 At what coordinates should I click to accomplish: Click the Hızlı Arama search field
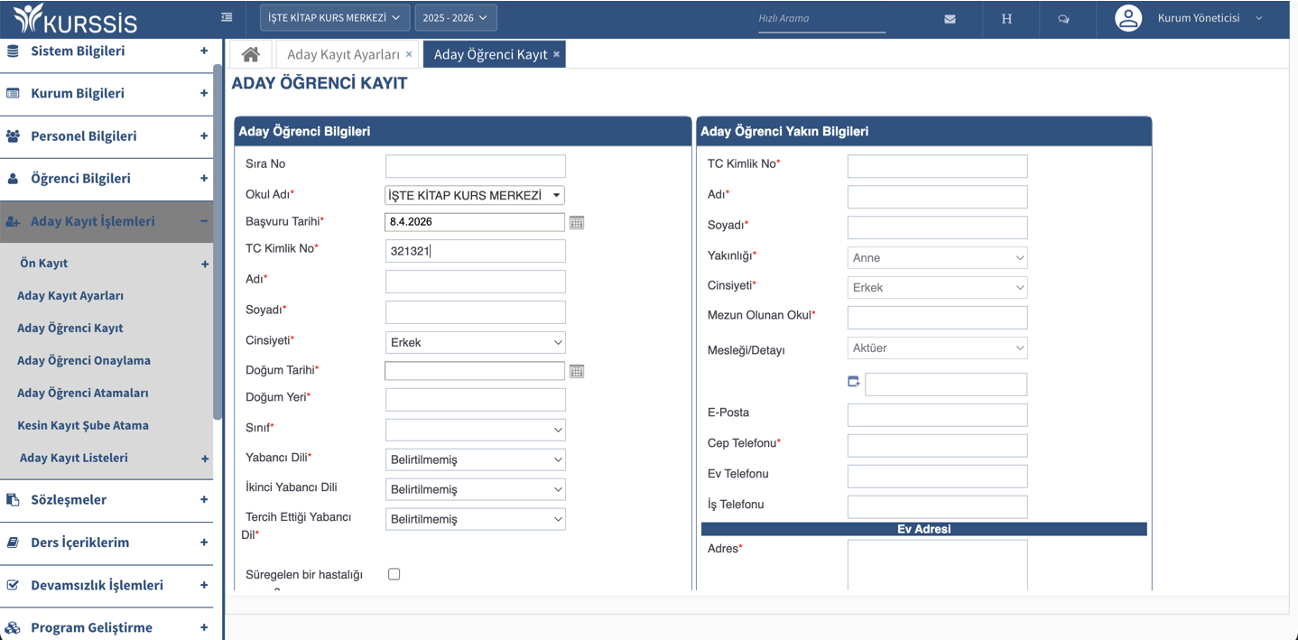coord(821,18)
